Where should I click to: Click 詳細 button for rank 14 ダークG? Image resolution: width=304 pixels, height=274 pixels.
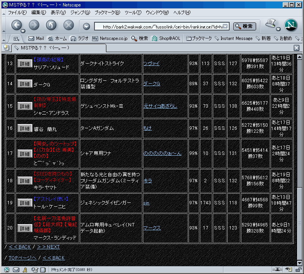(x=25, y=84)
